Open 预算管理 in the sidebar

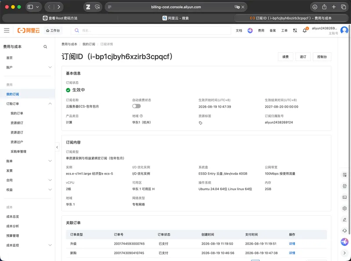pyautogui.click(x=13, y=236)
